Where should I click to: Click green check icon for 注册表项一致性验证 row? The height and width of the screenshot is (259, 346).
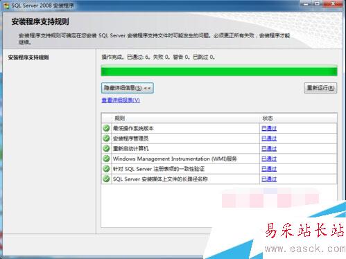click(106, 169)
